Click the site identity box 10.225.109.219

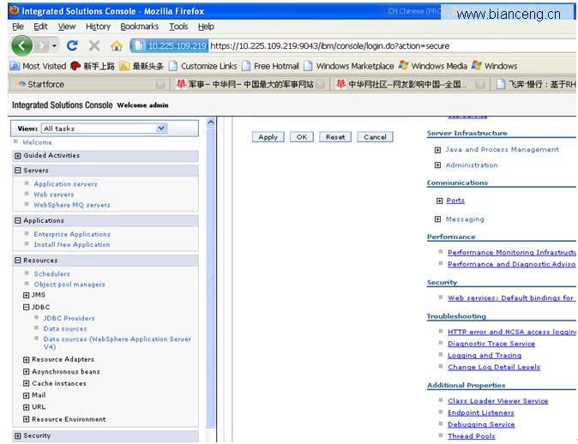[x=171, y=45]
